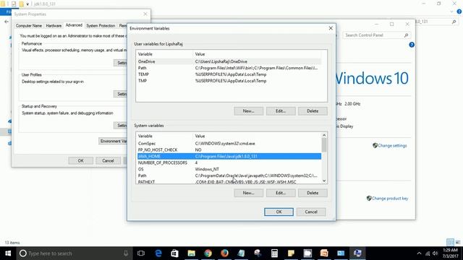
Task: Launch Google Chrome from the taskbar
Action: 208,253
